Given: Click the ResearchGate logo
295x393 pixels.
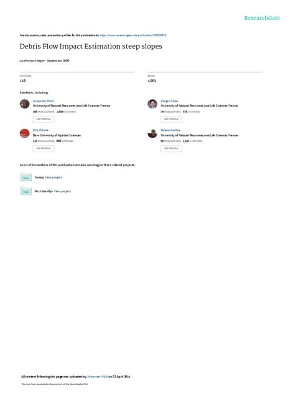Looking at the screenshot, I should [262, 18].
